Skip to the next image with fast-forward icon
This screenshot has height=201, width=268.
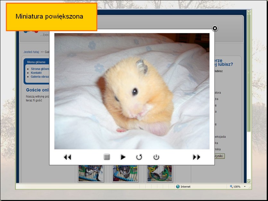click(196, 157)
